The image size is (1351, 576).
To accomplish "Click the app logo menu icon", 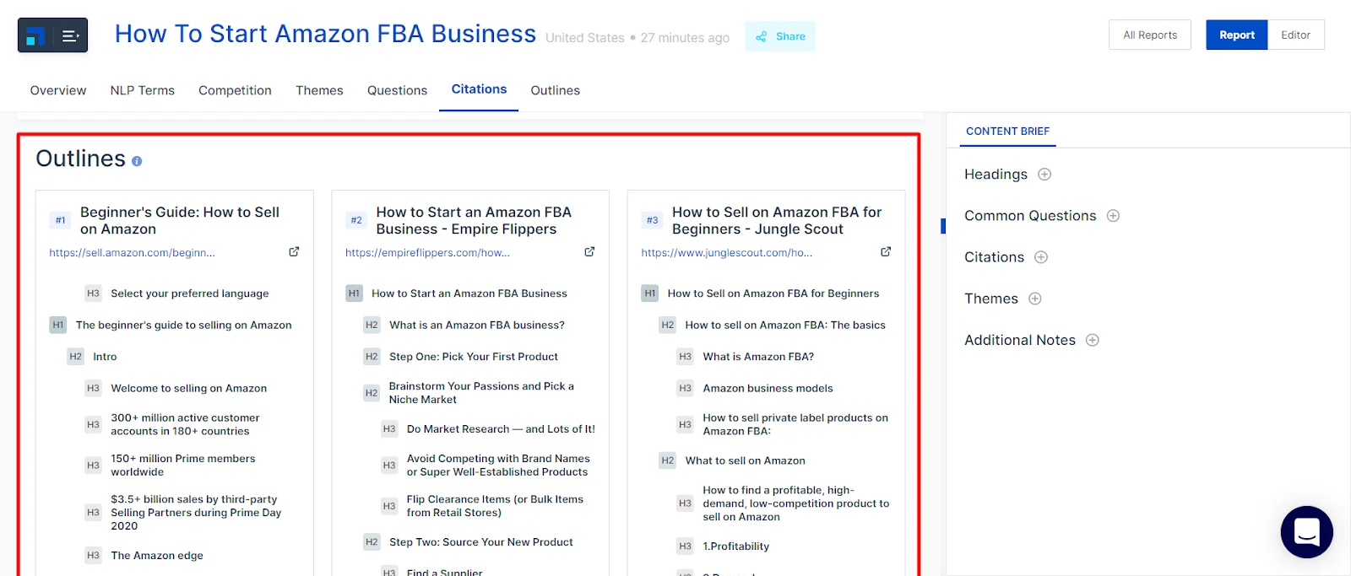I will (x=52, y=35).
